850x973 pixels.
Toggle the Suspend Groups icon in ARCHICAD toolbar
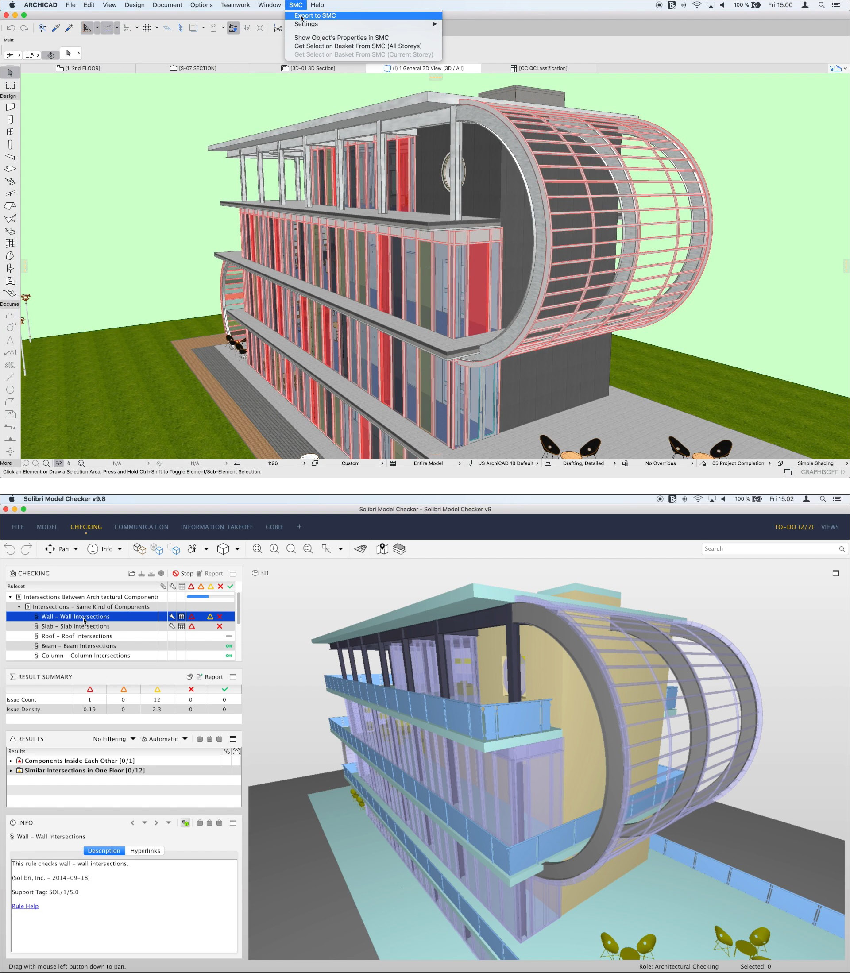click(233, 28)
